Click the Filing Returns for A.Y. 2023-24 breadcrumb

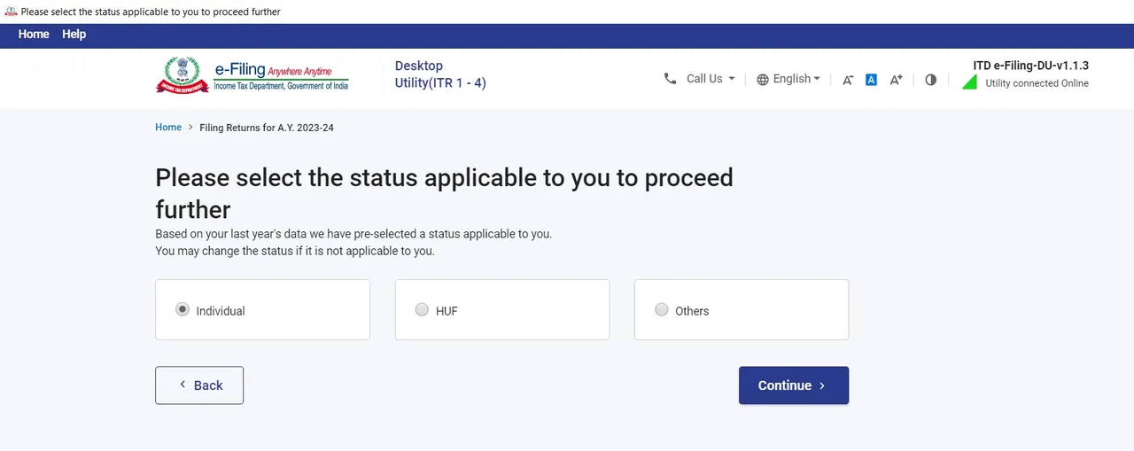click(267, 128)
